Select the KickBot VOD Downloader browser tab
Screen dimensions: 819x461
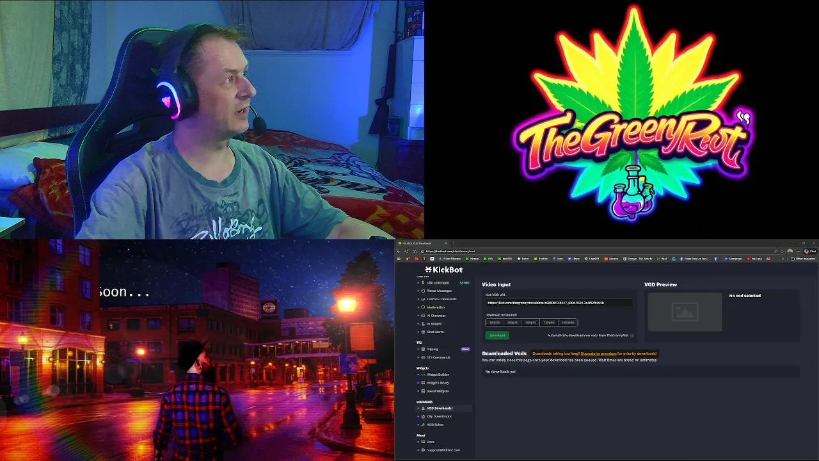point(423,243)
